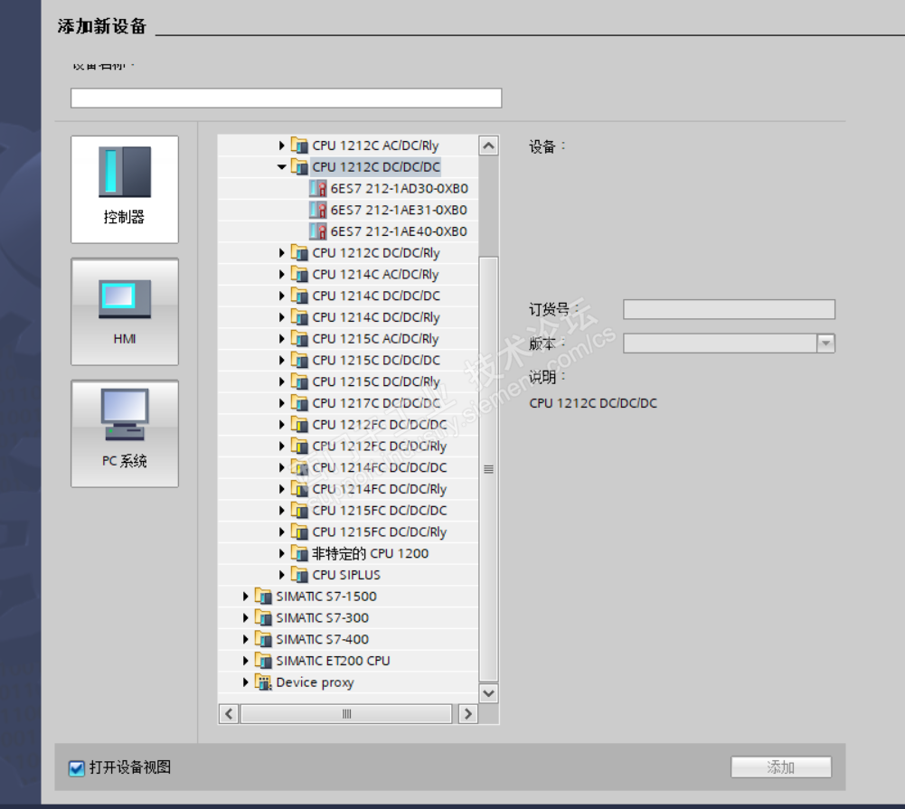Click folder icon of SIMATIC S7-300
This screenshot has height=809, width=905.
263,618
